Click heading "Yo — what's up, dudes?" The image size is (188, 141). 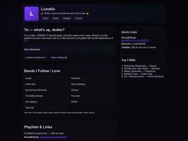(44, 30)
